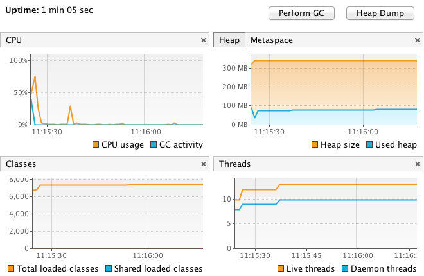Select the Heap tab
424x276 pixels.
229,40
